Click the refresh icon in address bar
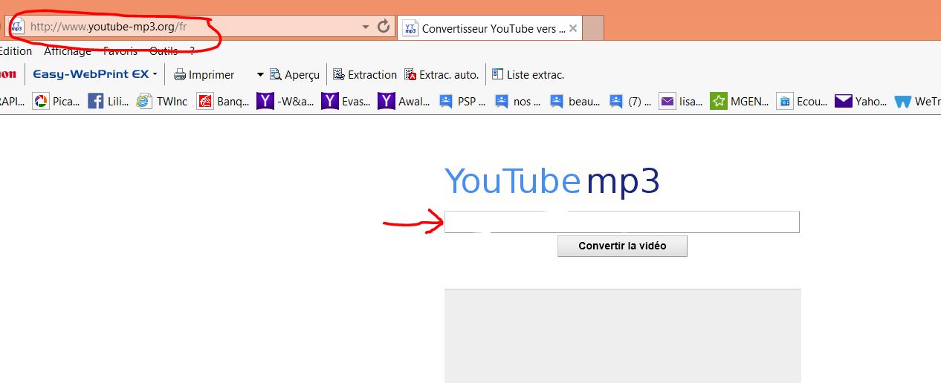Viewport: 941px width, 383px height. [384, 27]
